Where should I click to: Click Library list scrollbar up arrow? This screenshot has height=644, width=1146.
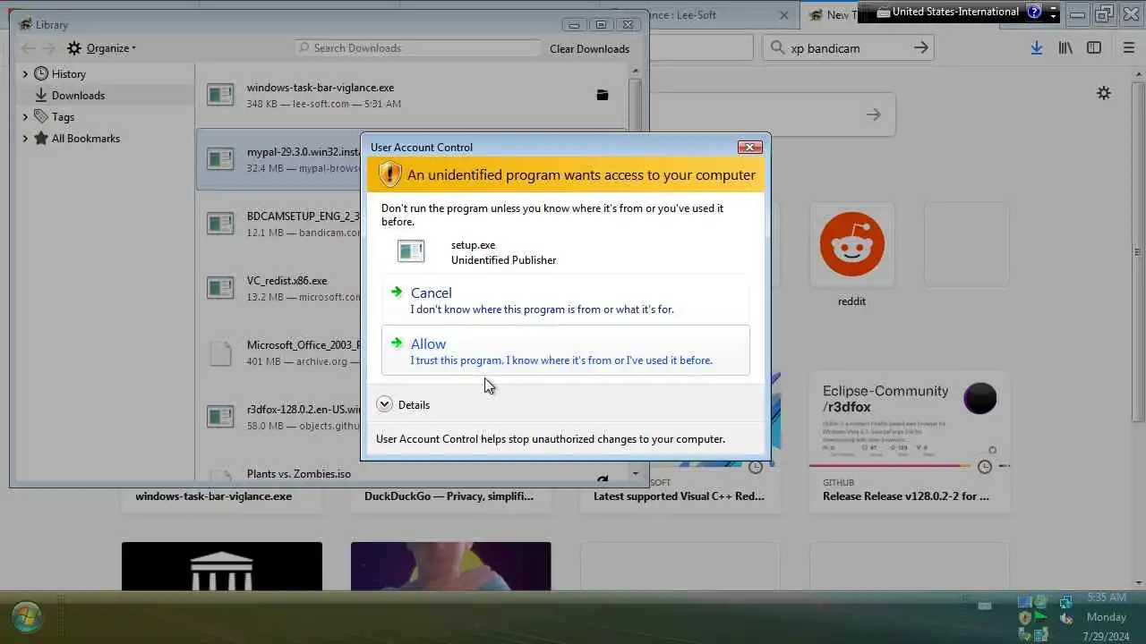(x=636, y=71)
